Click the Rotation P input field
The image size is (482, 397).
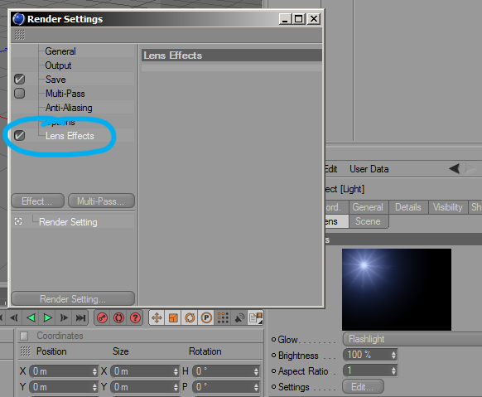(x=226, y=387)
